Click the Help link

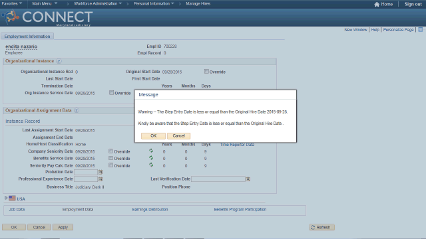(375, 30)
